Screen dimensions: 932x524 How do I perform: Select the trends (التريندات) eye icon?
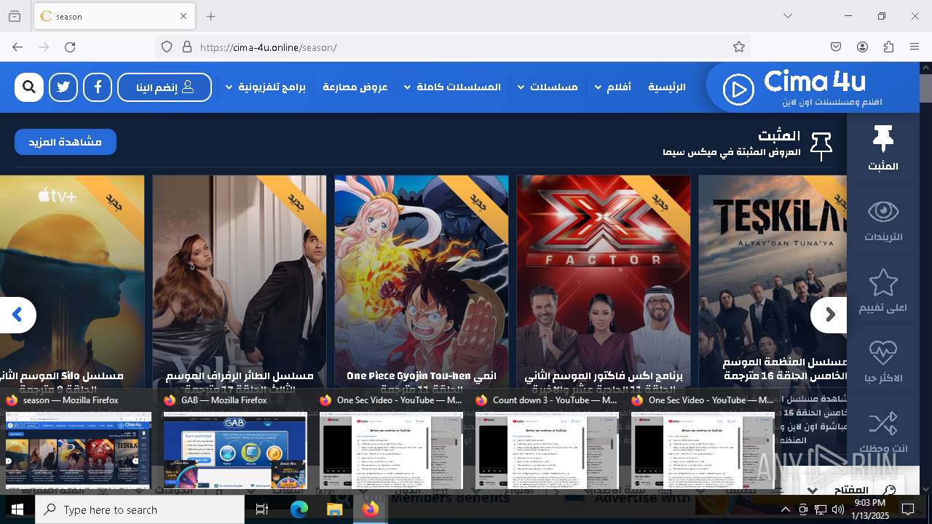point(883,221)
